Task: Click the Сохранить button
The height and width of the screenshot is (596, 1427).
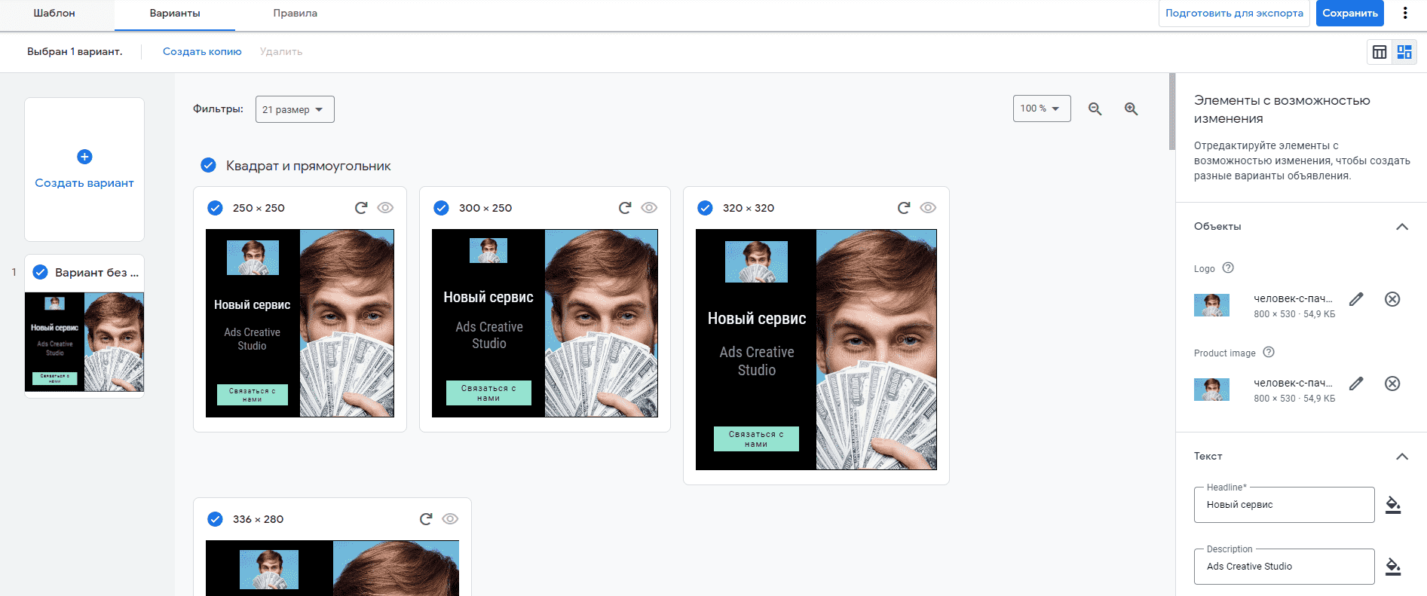Action: coord(1350,14)
